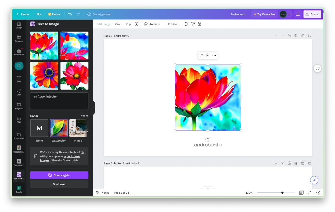
Task: Select the copy style paint roller icon
Action: tap(193, 24)
